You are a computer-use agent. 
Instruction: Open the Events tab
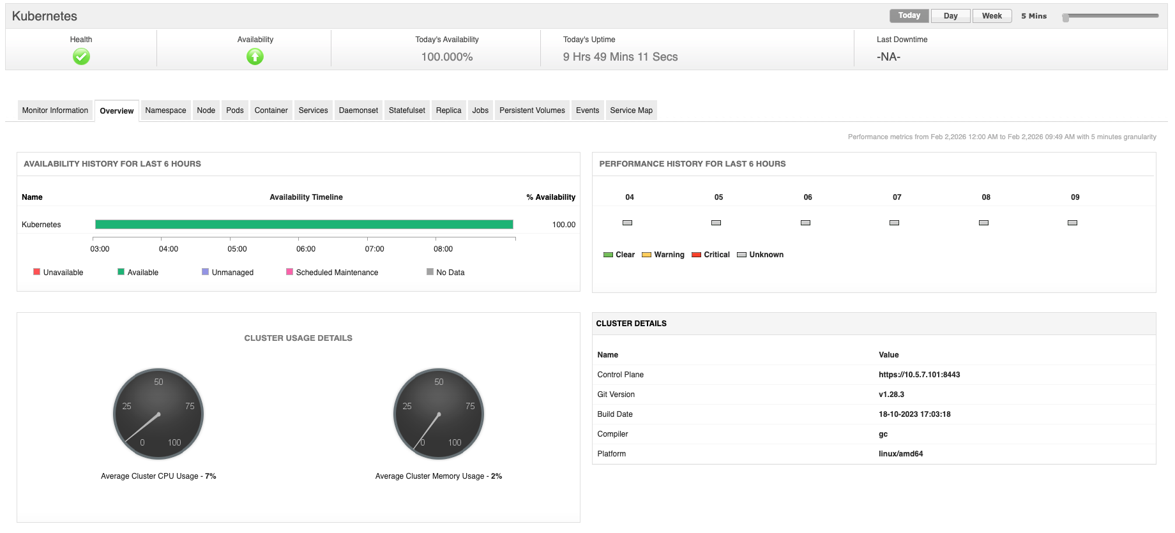click(587, 110)
